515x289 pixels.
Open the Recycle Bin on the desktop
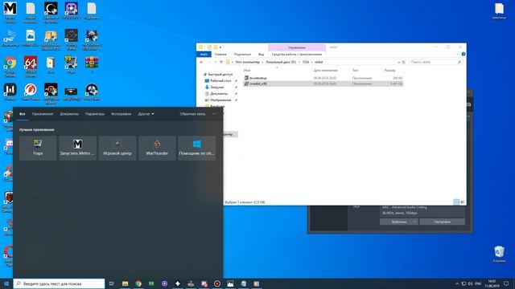coord(499,254)
